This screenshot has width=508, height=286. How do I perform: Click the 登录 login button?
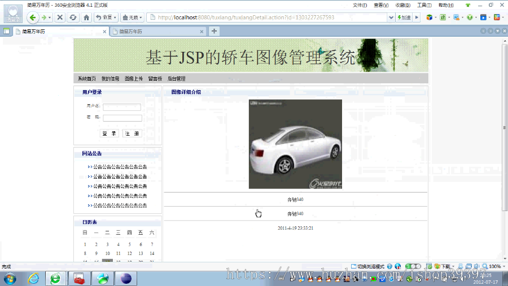[x=109, y=133]
